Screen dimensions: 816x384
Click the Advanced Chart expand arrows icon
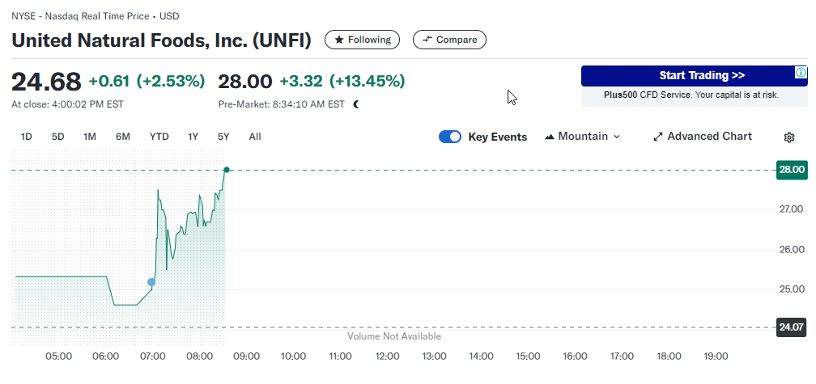click(x=658, y=137)
